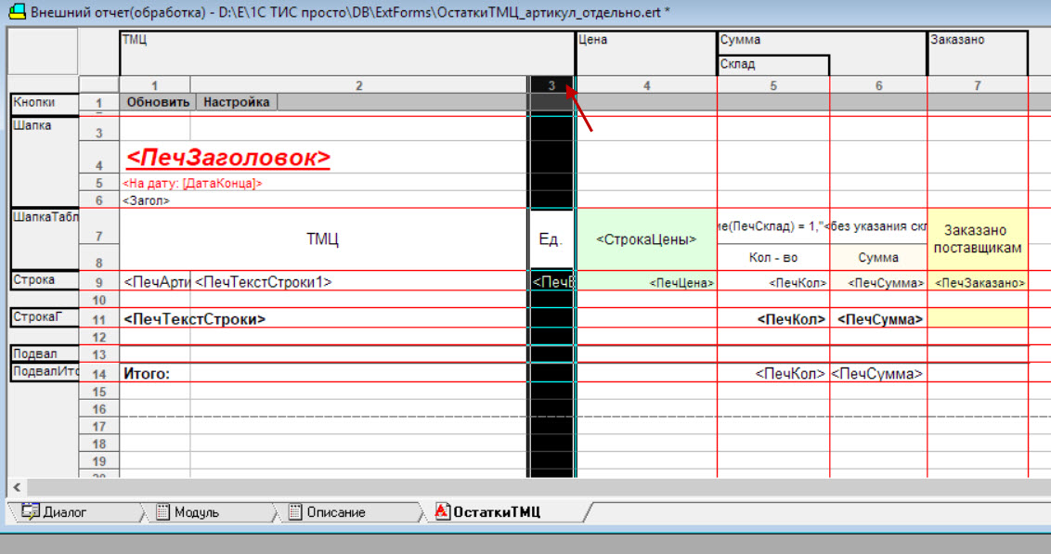Select highlighted column header 3
This screenshot has height=554, width=1051.
click(551, 85)
